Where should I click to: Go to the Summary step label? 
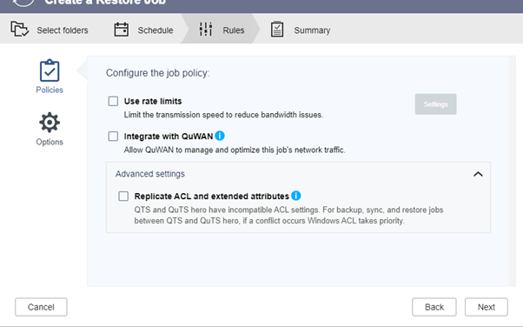[x=312, y=30]
